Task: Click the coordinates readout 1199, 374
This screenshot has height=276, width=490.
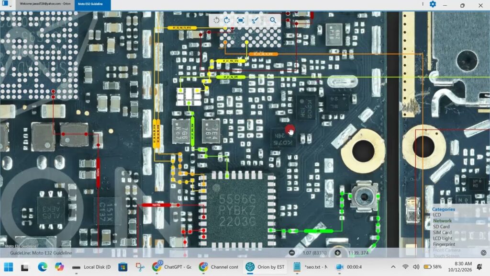Action: pos(358,253)
